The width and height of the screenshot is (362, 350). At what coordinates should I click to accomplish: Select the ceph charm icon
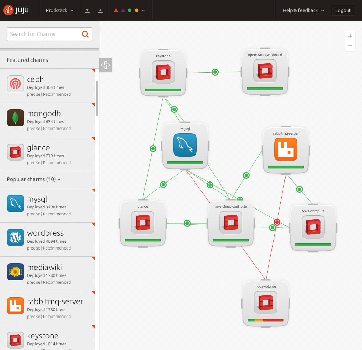tap(15, 84)
